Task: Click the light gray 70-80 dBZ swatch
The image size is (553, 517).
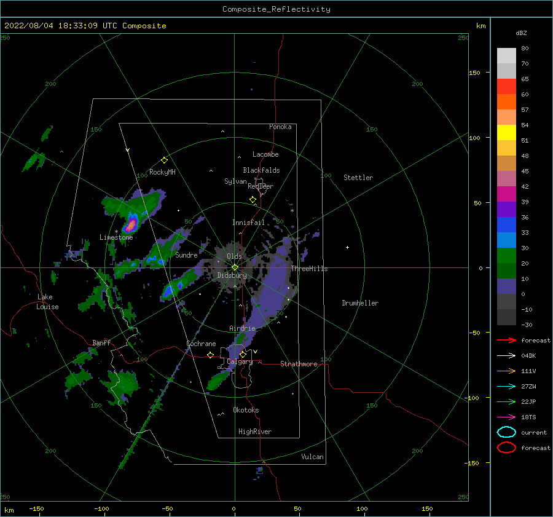Action: (x=506, y=56)
